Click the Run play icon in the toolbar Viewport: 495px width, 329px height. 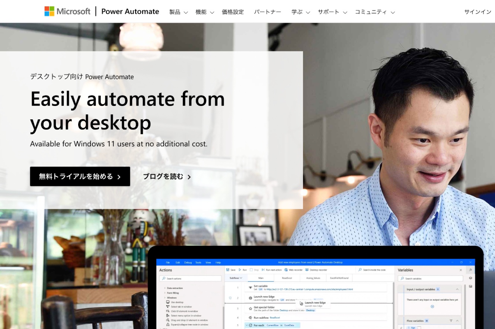240,270
